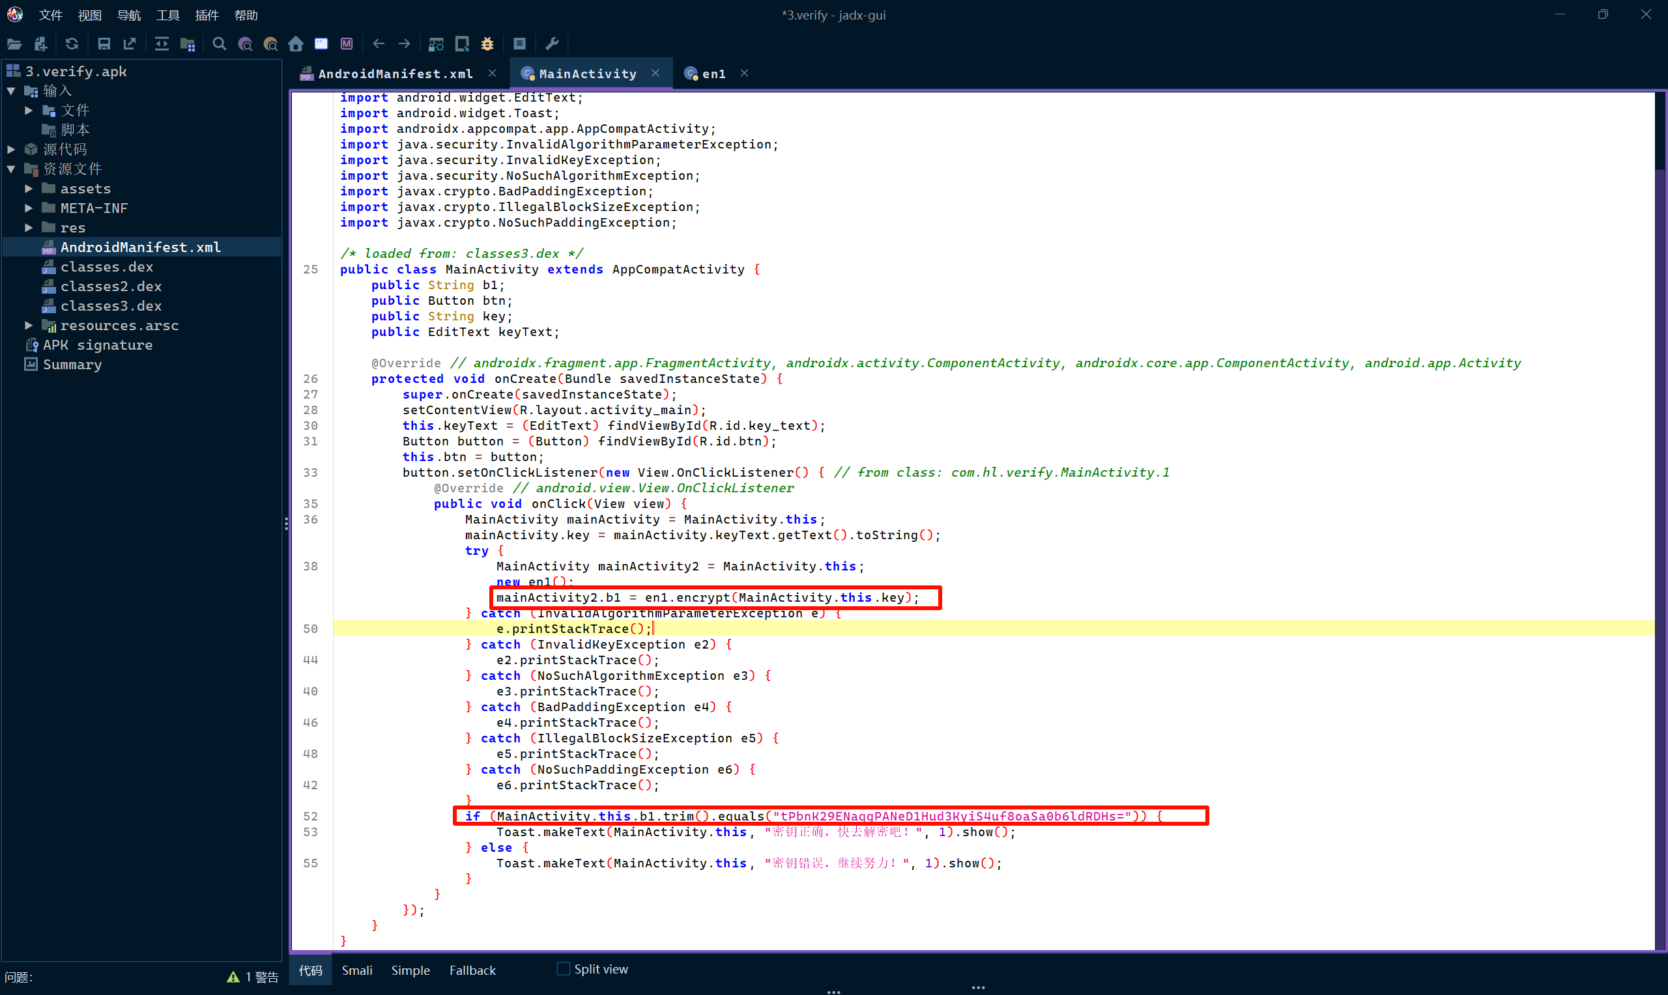Expand the resources.arsc node
The width and height of the screenshot is (1668, 995).
pos(29,325)
